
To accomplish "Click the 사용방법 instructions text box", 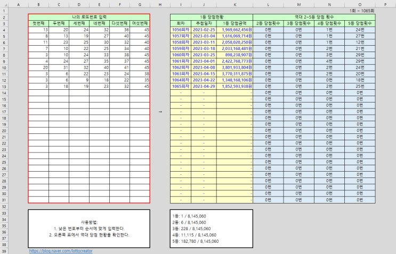I will tap(89, 228).
